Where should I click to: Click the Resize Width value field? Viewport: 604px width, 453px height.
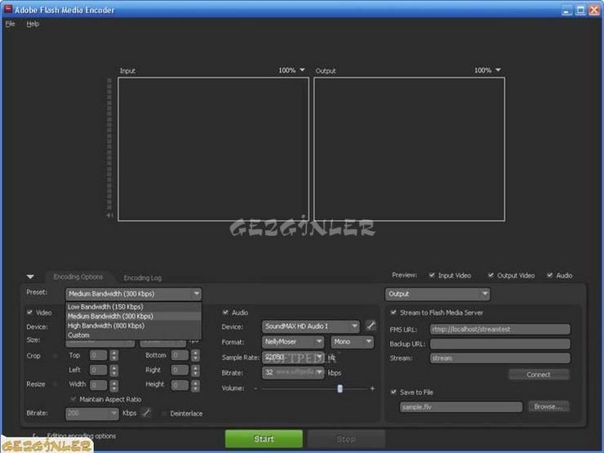pos(98,384)
